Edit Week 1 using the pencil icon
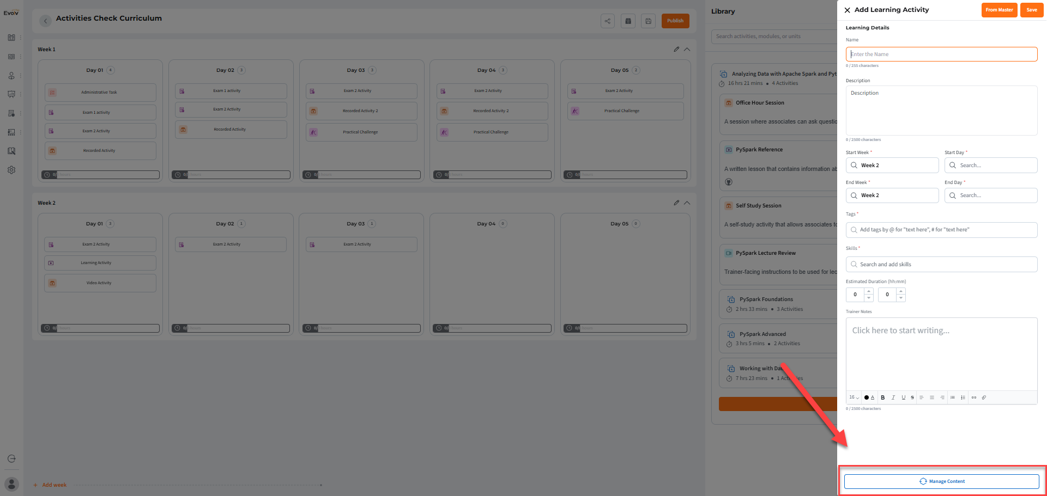 click(676, 49)
